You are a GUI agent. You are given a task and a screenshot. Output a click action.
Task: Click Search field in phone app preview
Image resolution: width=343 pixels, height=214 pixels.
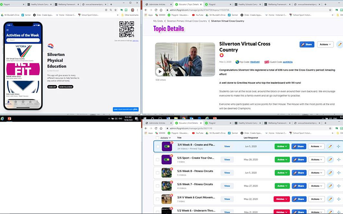pyautogui.click(x=23, y=40)
